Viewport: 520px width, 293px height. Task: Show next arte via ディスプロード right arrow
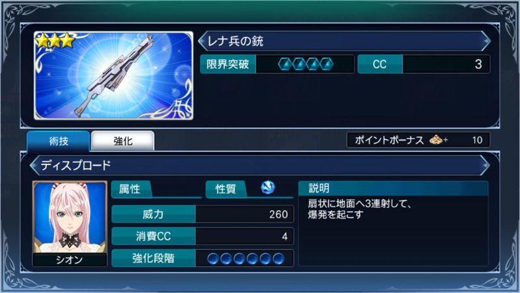click(485, 165)
